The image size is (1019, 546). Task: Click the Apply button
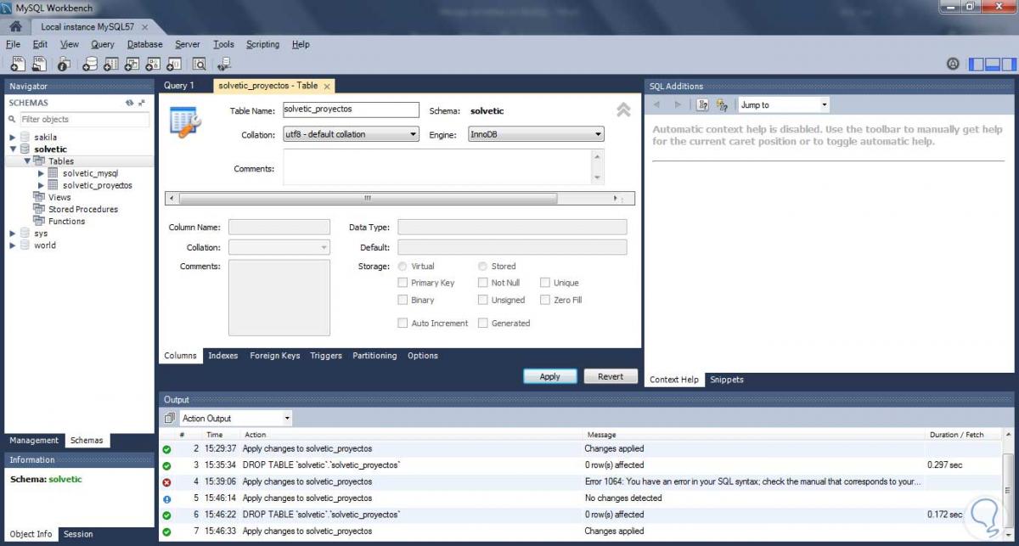click(x=549, y=376)
